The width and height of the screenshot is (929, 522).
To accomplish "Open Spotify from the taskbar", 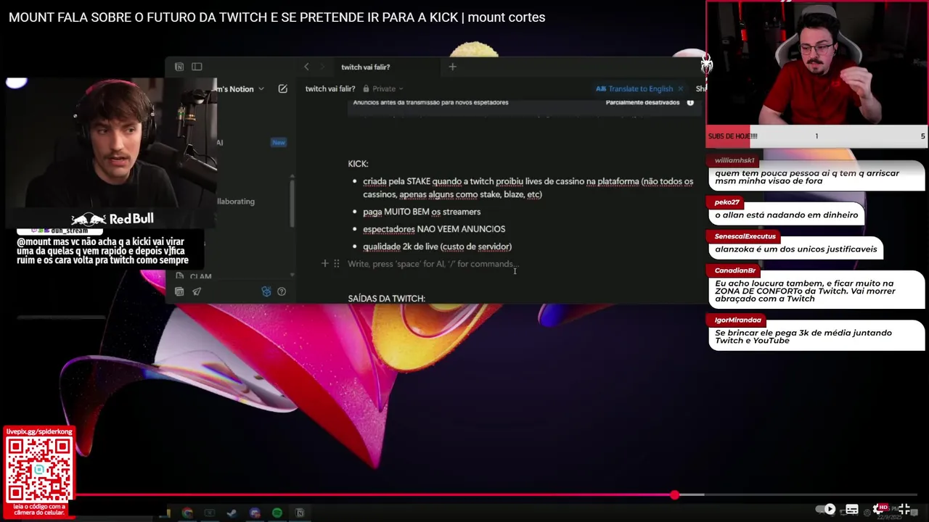I will (277, 513).
